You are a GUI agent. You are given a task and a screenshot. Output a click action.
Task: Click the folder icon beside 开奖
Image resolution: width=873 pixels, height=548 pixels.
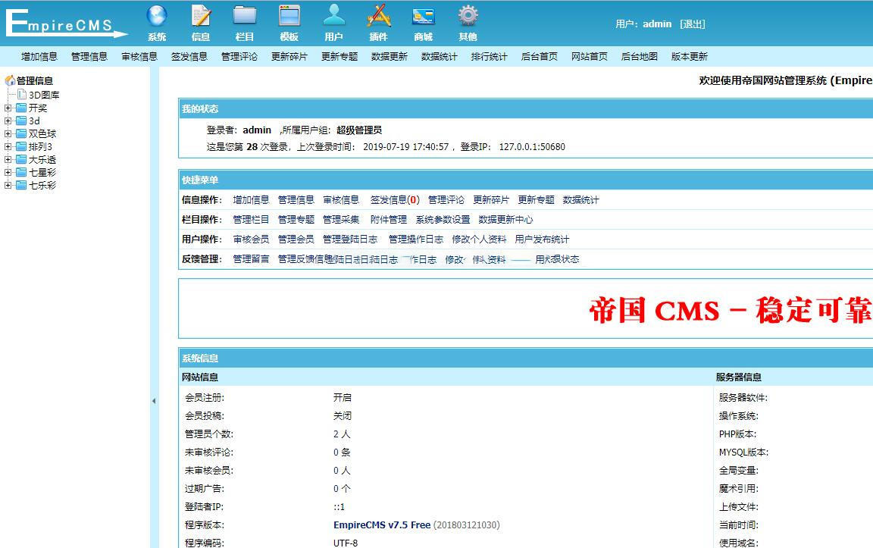pyautogui.click(x=21, y=108)
